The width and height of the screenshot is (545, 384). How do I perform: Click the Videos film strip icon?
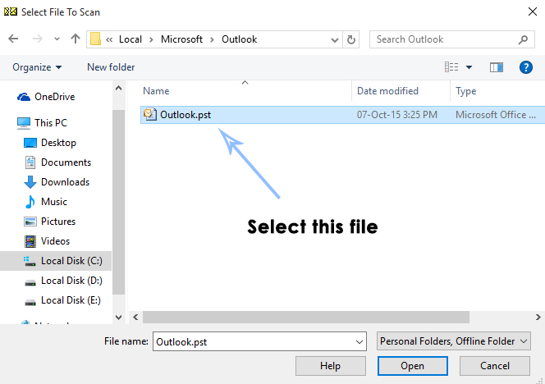pyautogui.click(x=30, y=241)
